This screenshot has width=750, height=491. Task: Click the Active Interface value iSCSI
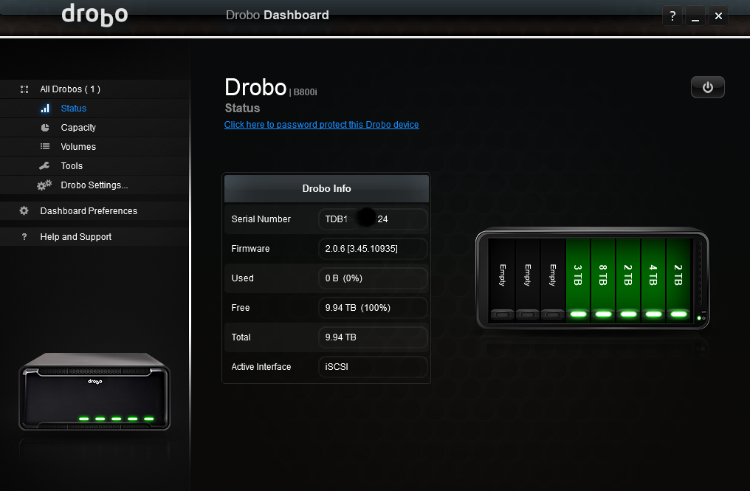click(x=337, y=367)
